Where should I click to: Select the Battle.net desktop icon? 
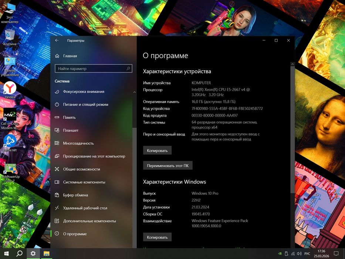(x=10, y=143)
